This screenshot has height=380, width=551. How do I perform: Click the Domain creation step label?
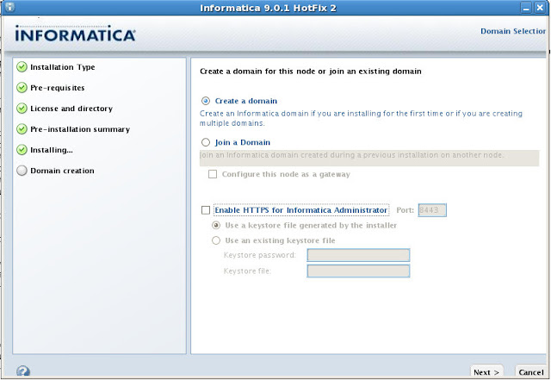click(62, 171)
